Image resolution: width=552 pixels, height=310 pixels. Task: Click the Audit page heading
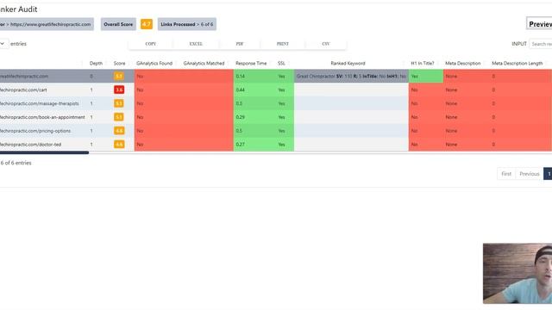point(18,9)
